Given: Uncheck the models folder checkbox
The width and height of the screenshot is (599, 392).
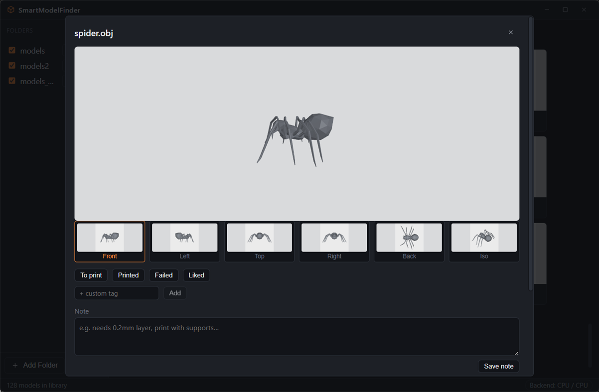Looking at the screenshot, I should (x=12, y=50).
